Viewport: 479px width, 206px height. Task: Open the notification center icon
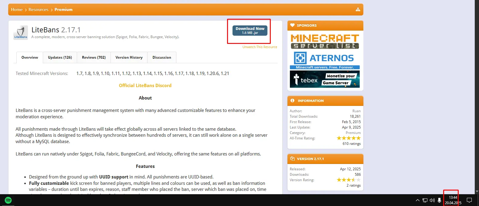point(469,200)
